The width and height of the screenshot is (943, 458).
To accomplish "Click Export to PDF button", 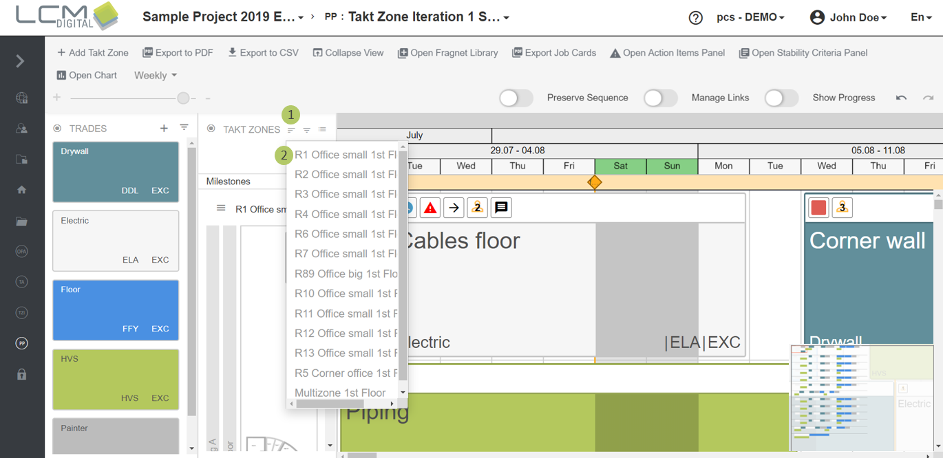I will click(178, 52).
